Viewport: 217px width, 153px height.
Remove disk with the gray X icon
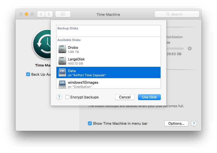[x=190, y=49]
